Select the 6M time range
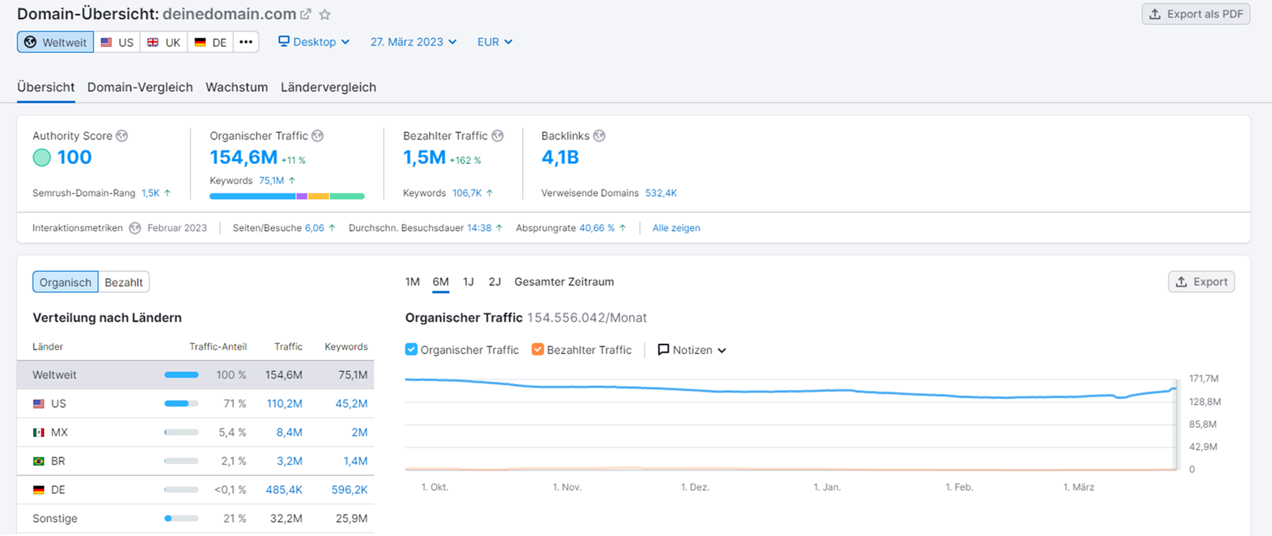Image resolution: width=1272 pixels, height=536 pixels. [440, 282]
